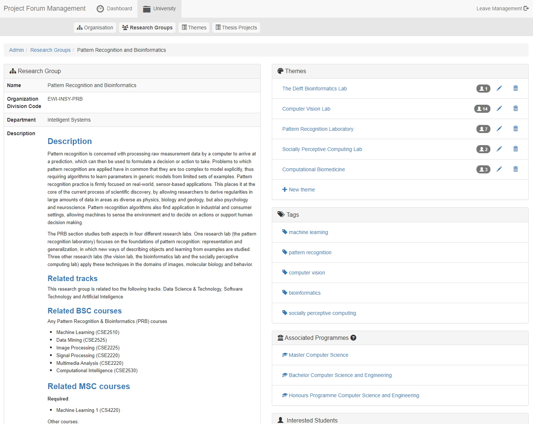Go to the Organisation section

(x=95, y=28)
